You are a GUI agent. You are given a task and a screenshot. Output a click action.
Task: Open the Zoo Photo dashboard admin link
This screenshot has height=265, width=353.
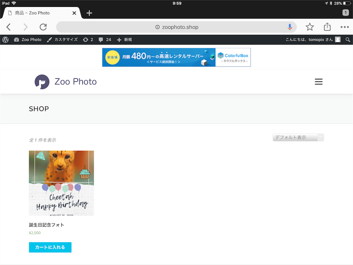point(28,40)
